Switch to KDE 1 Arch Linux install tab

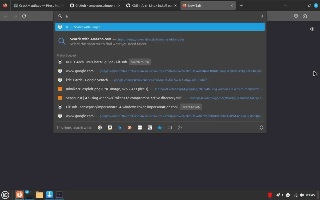[151, 5]
